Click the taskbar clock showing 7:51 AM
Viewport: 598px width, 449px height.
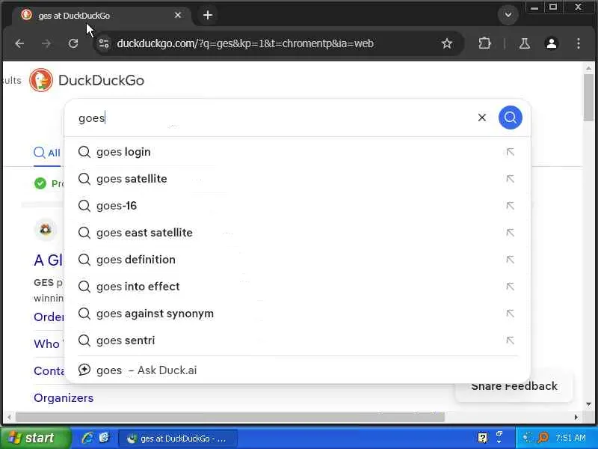tap(570, 438)
